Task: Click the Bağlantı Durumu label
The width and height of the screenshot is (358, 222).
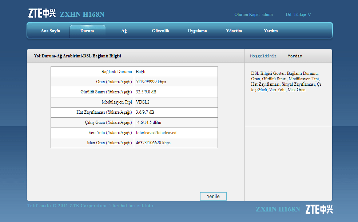Action: point(117,72)
